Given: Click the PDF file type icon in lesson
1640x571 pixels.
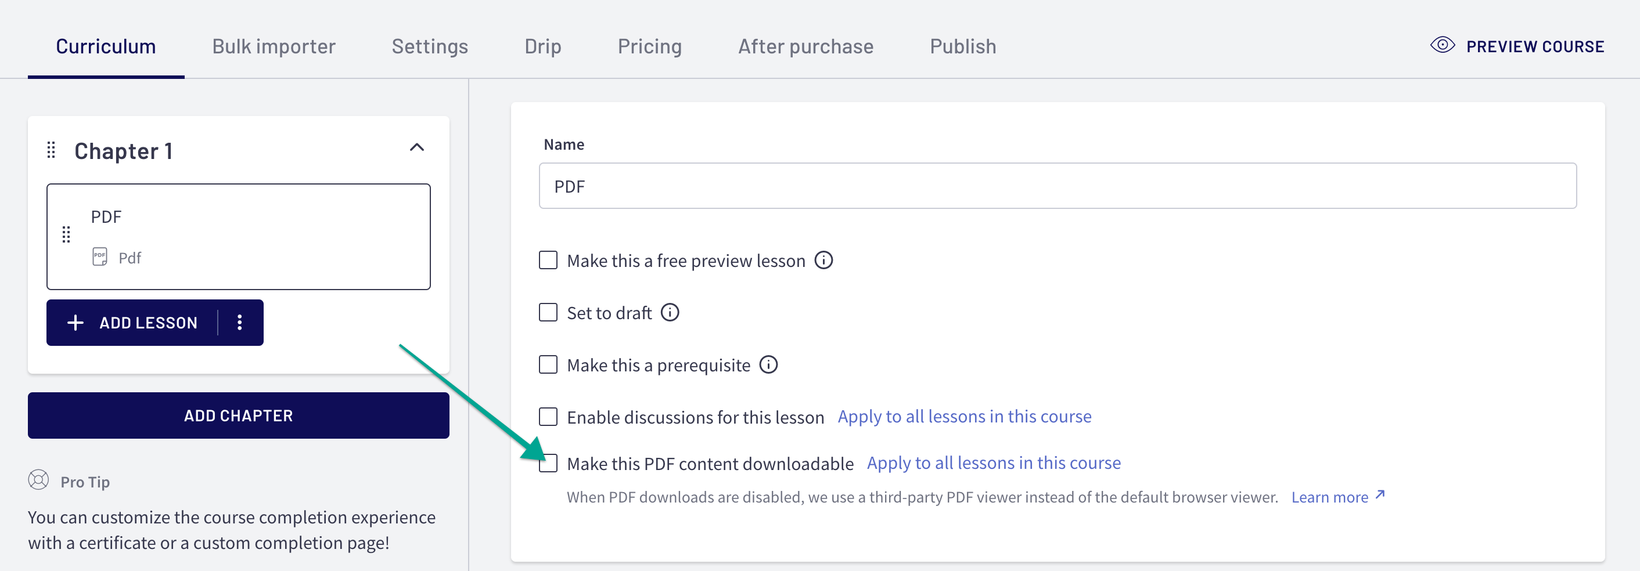Looking at the screenshot, I should coord(100,257).
